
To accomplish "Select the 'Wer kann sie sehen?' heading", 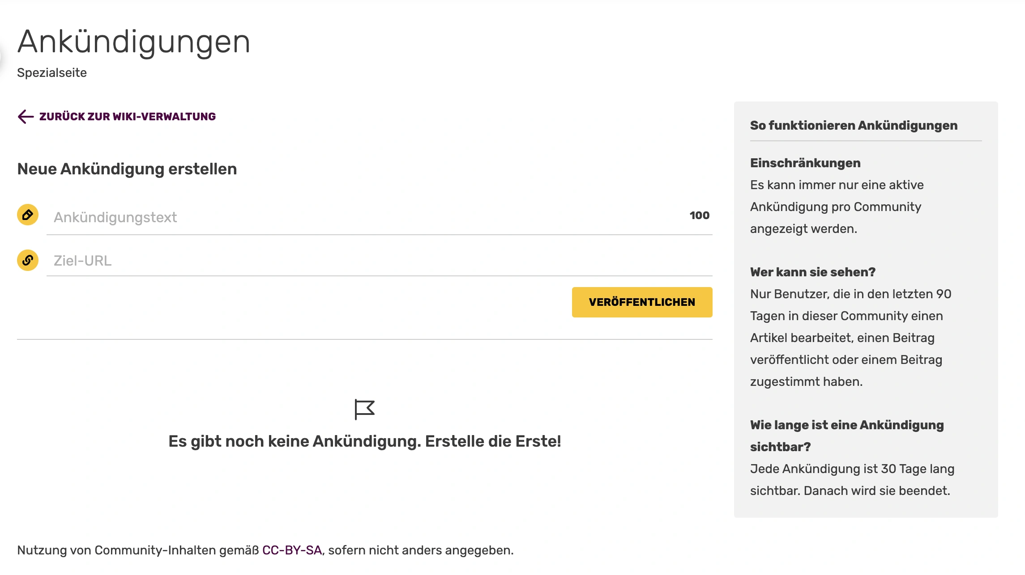I will 812,272.
